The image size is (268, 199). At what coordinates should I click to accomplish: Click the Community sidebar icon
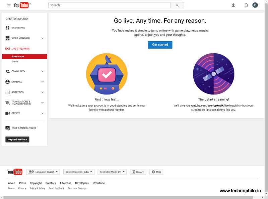(x=7, y=71)
